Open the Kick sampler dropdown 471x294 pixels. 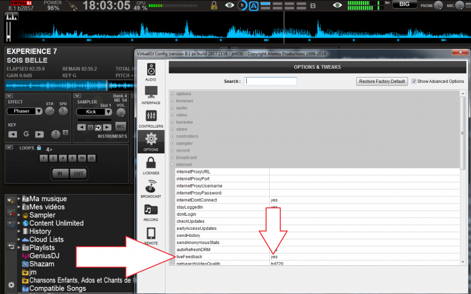108,112
